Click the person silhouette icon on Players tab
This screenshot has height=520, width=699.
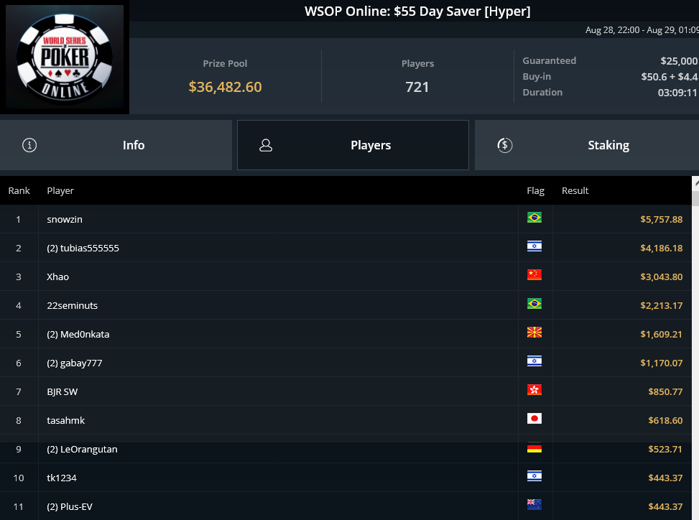[266, 145]
